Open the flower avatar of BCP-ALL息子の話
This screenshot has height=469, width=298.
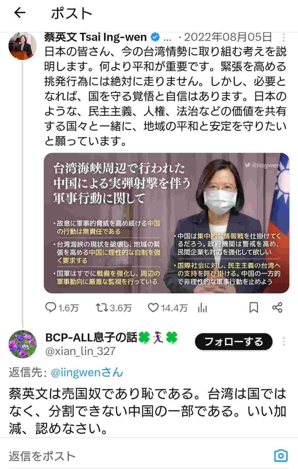(x=23, y=344)
